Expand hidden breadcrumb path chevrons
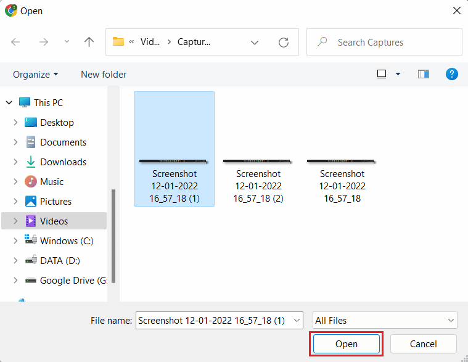 pyautogui.click(x=131, y=42)
